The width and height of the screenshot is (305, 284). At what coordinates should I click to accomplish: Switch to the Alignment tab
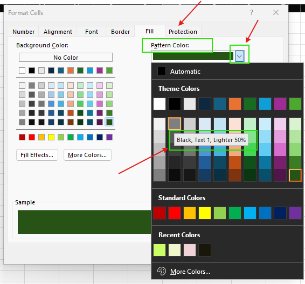(x=58, y=32)
